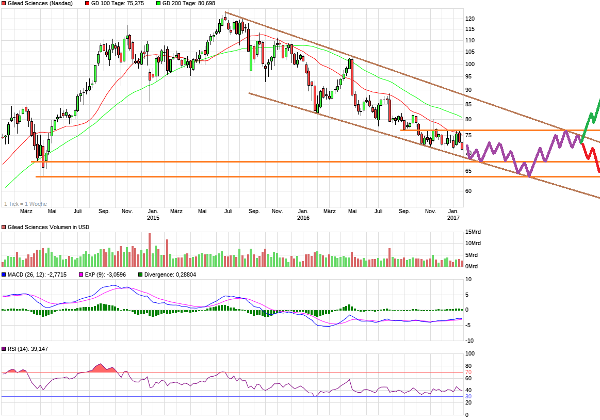Image resolution: width=600 pixels, height=420 pixels.
Task: Click the 'RSI (14): 39,147' label
Action: [x=27, y=349]
